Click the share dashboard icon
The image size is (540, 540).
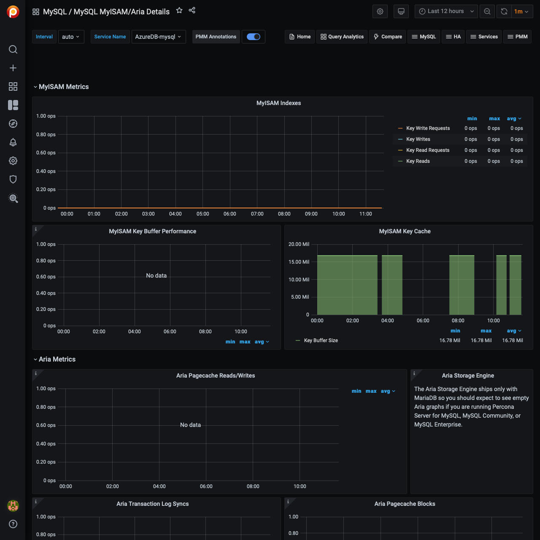192,11
